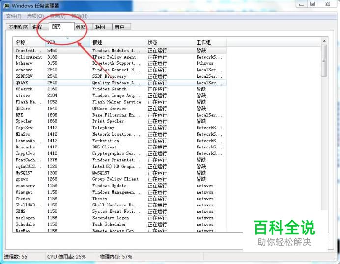Click the DNS Client description

pos(104,147)
